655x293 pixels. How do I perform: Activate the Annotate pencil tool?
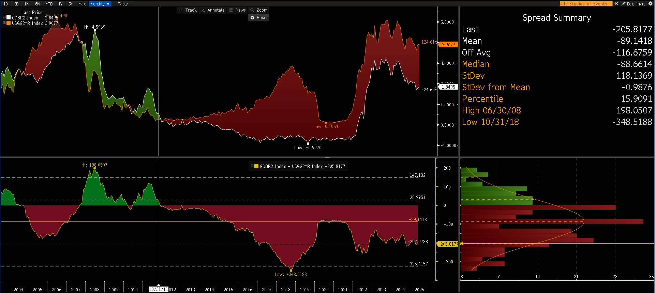coord(213,10)
